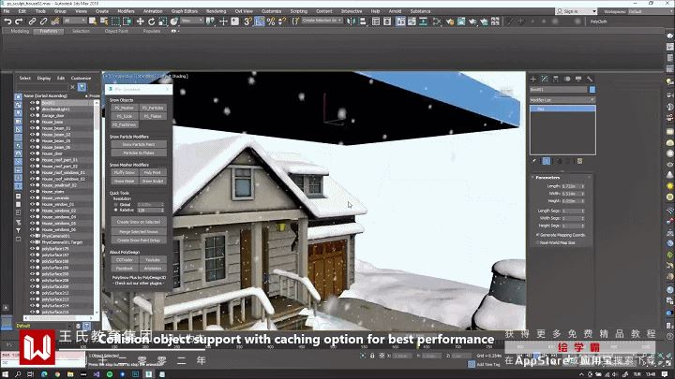Screen dimensions: 675x379
Task: Click Configure Modifier Sets icon
Action: click(x=580, y=161)
